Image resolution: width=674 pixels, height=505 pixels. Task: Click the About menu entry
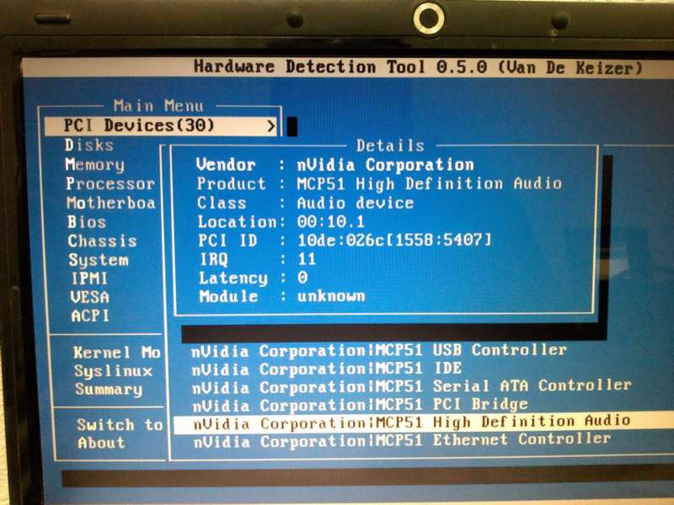(101, 444)
